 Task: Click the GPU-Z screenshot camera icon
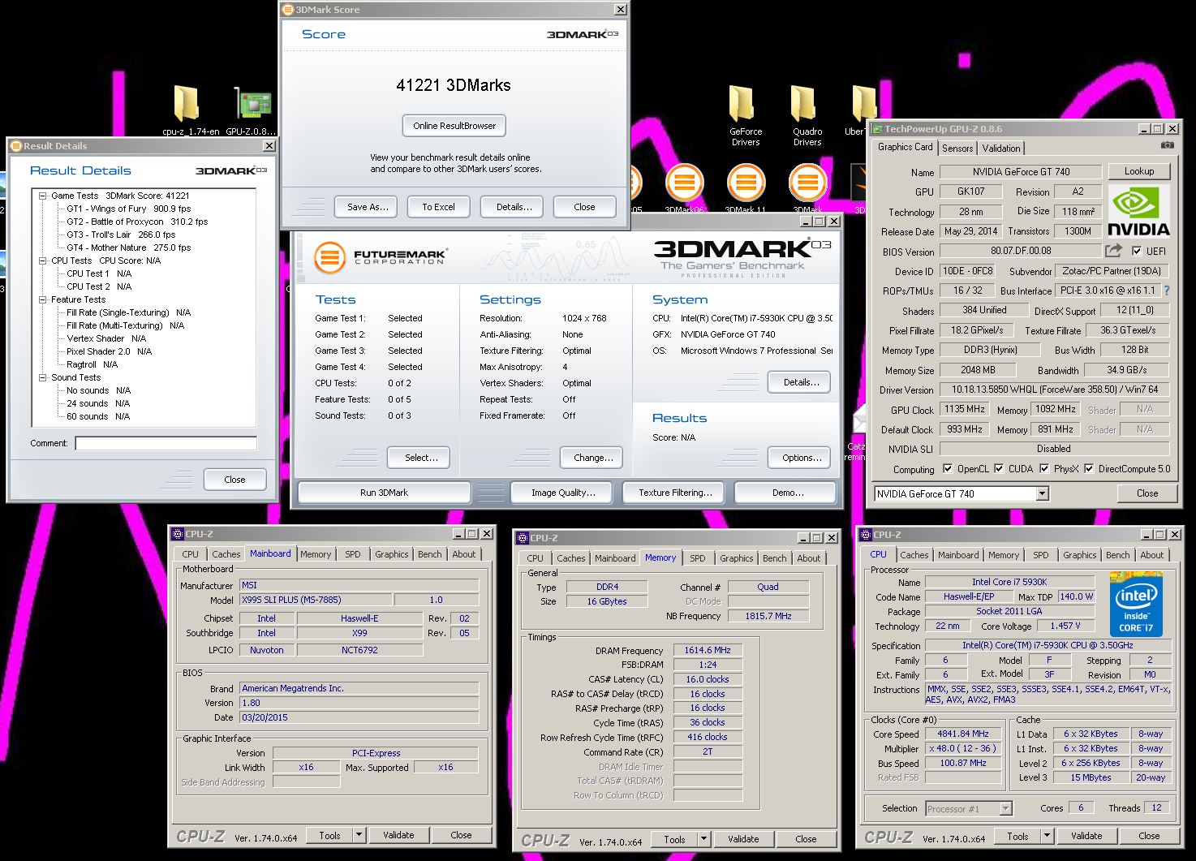pyautogui.click(x=1167, y=145)
